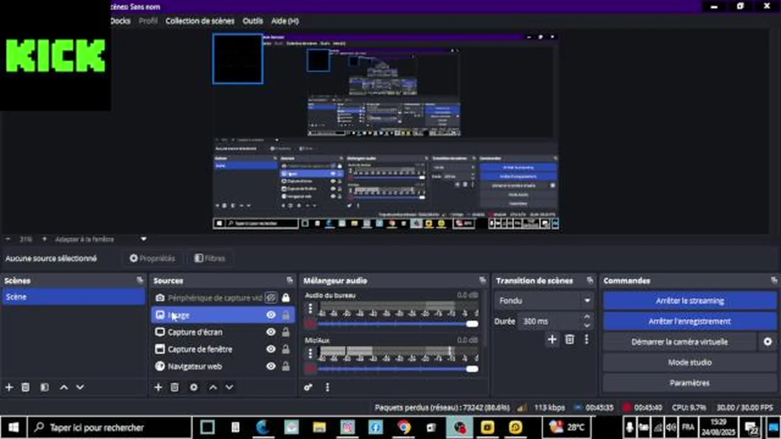
Task: Decrease the Durée value with down arrow
Action: [587, 325]
